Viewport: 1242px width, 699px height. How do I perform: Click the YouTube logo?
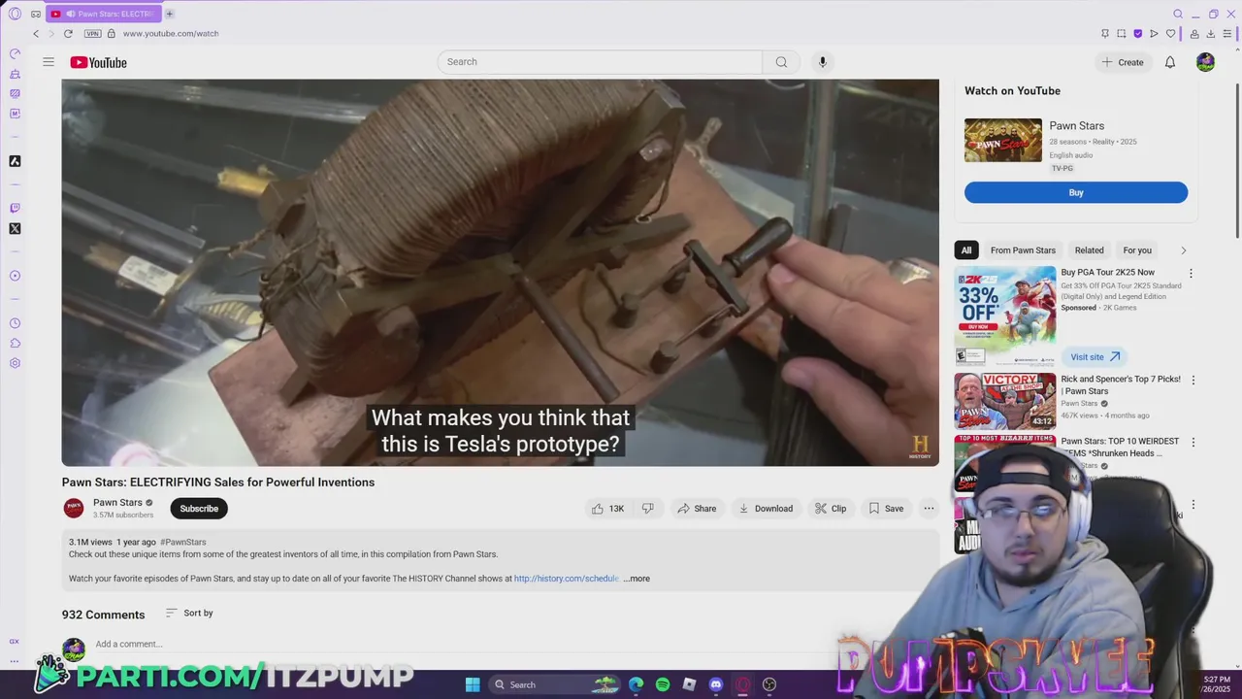[x=99, y=62]
